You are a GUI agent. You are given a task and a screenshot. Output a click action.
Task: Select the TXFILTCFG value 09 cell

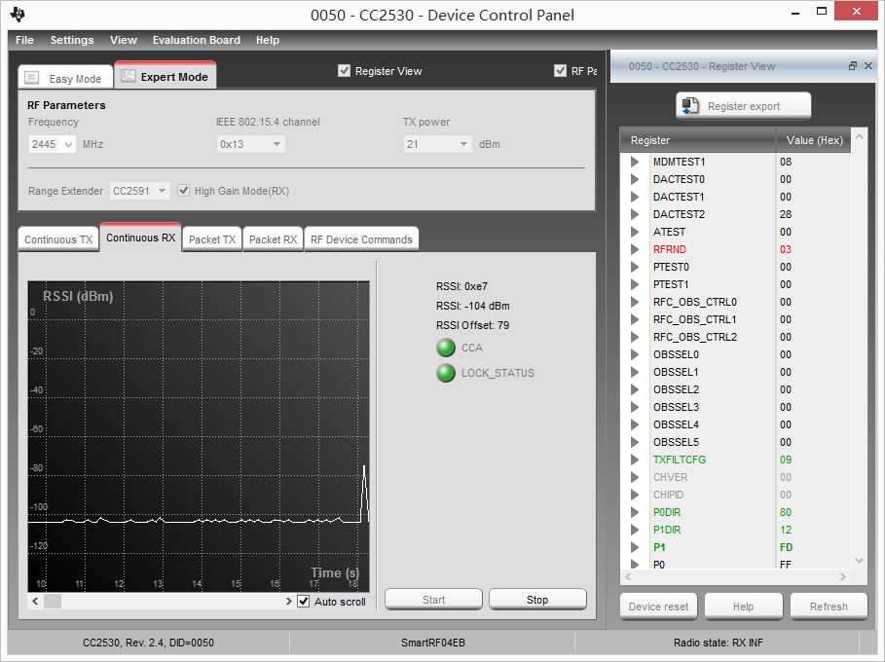point(813,460)
